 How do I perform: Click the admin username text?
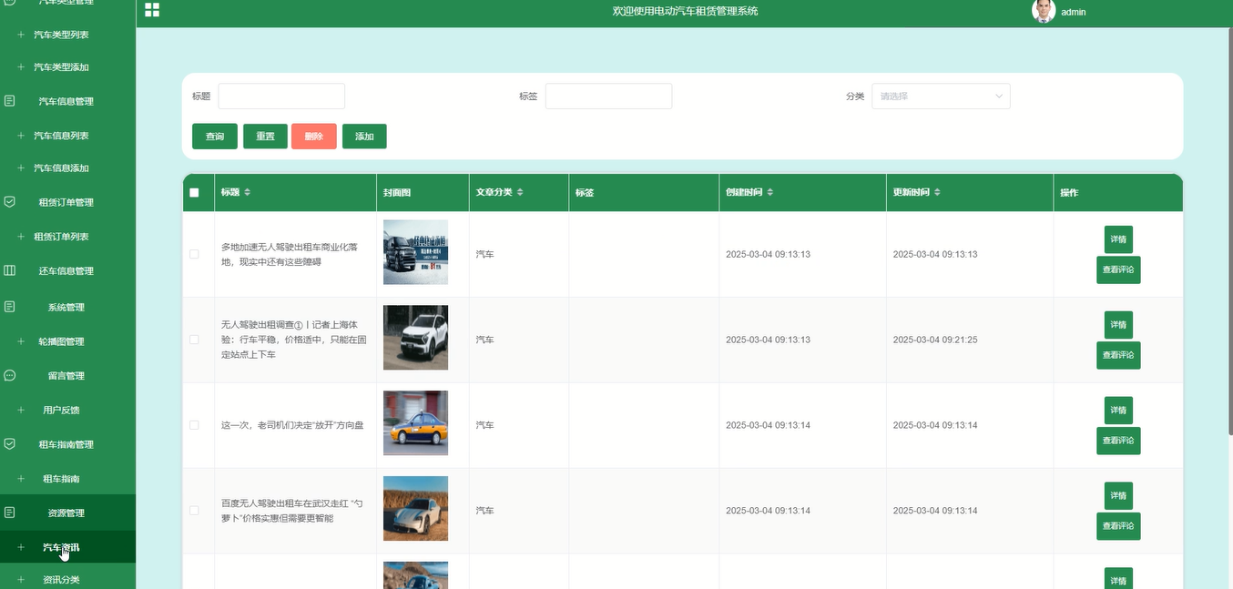1074,12
